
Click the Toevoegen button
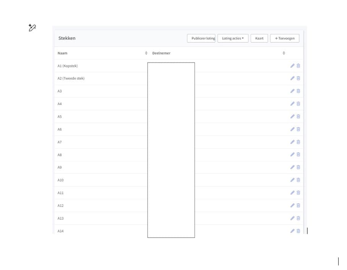click(x=285, y=39)
